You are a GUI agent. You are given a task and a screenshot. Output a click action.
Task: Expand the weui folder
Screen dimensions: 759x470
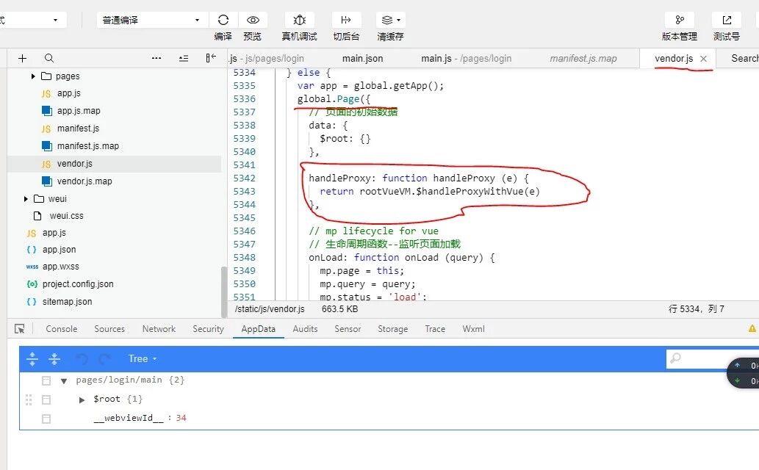point(26,199)
